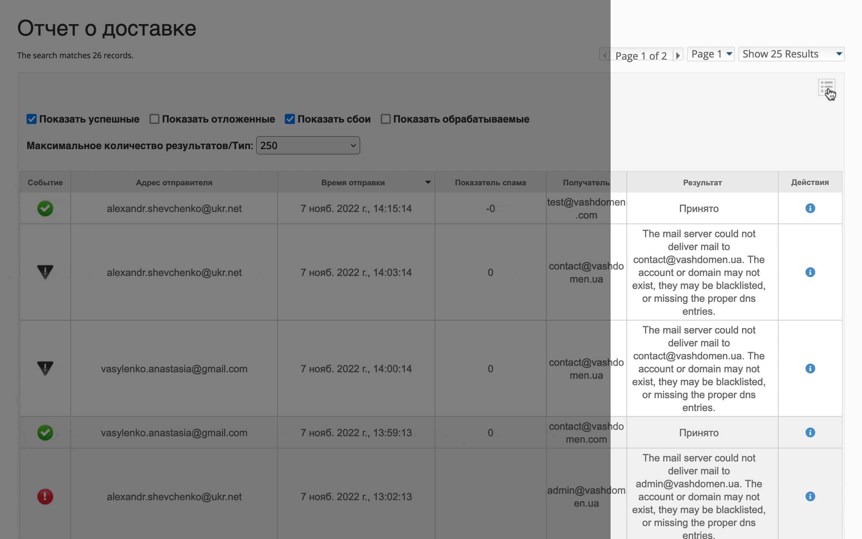Screen dimensions: 862x539
Task: Open info details for the 'Принято' test@vashdomen.com delivery
Action: 810,208
